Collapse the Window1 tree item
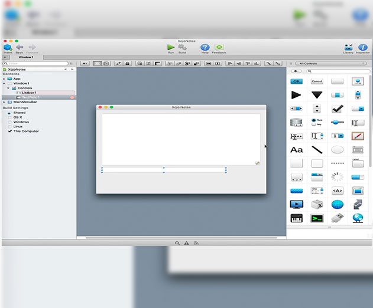The width and height of the screenshot is (373, 308). (4, 83)
